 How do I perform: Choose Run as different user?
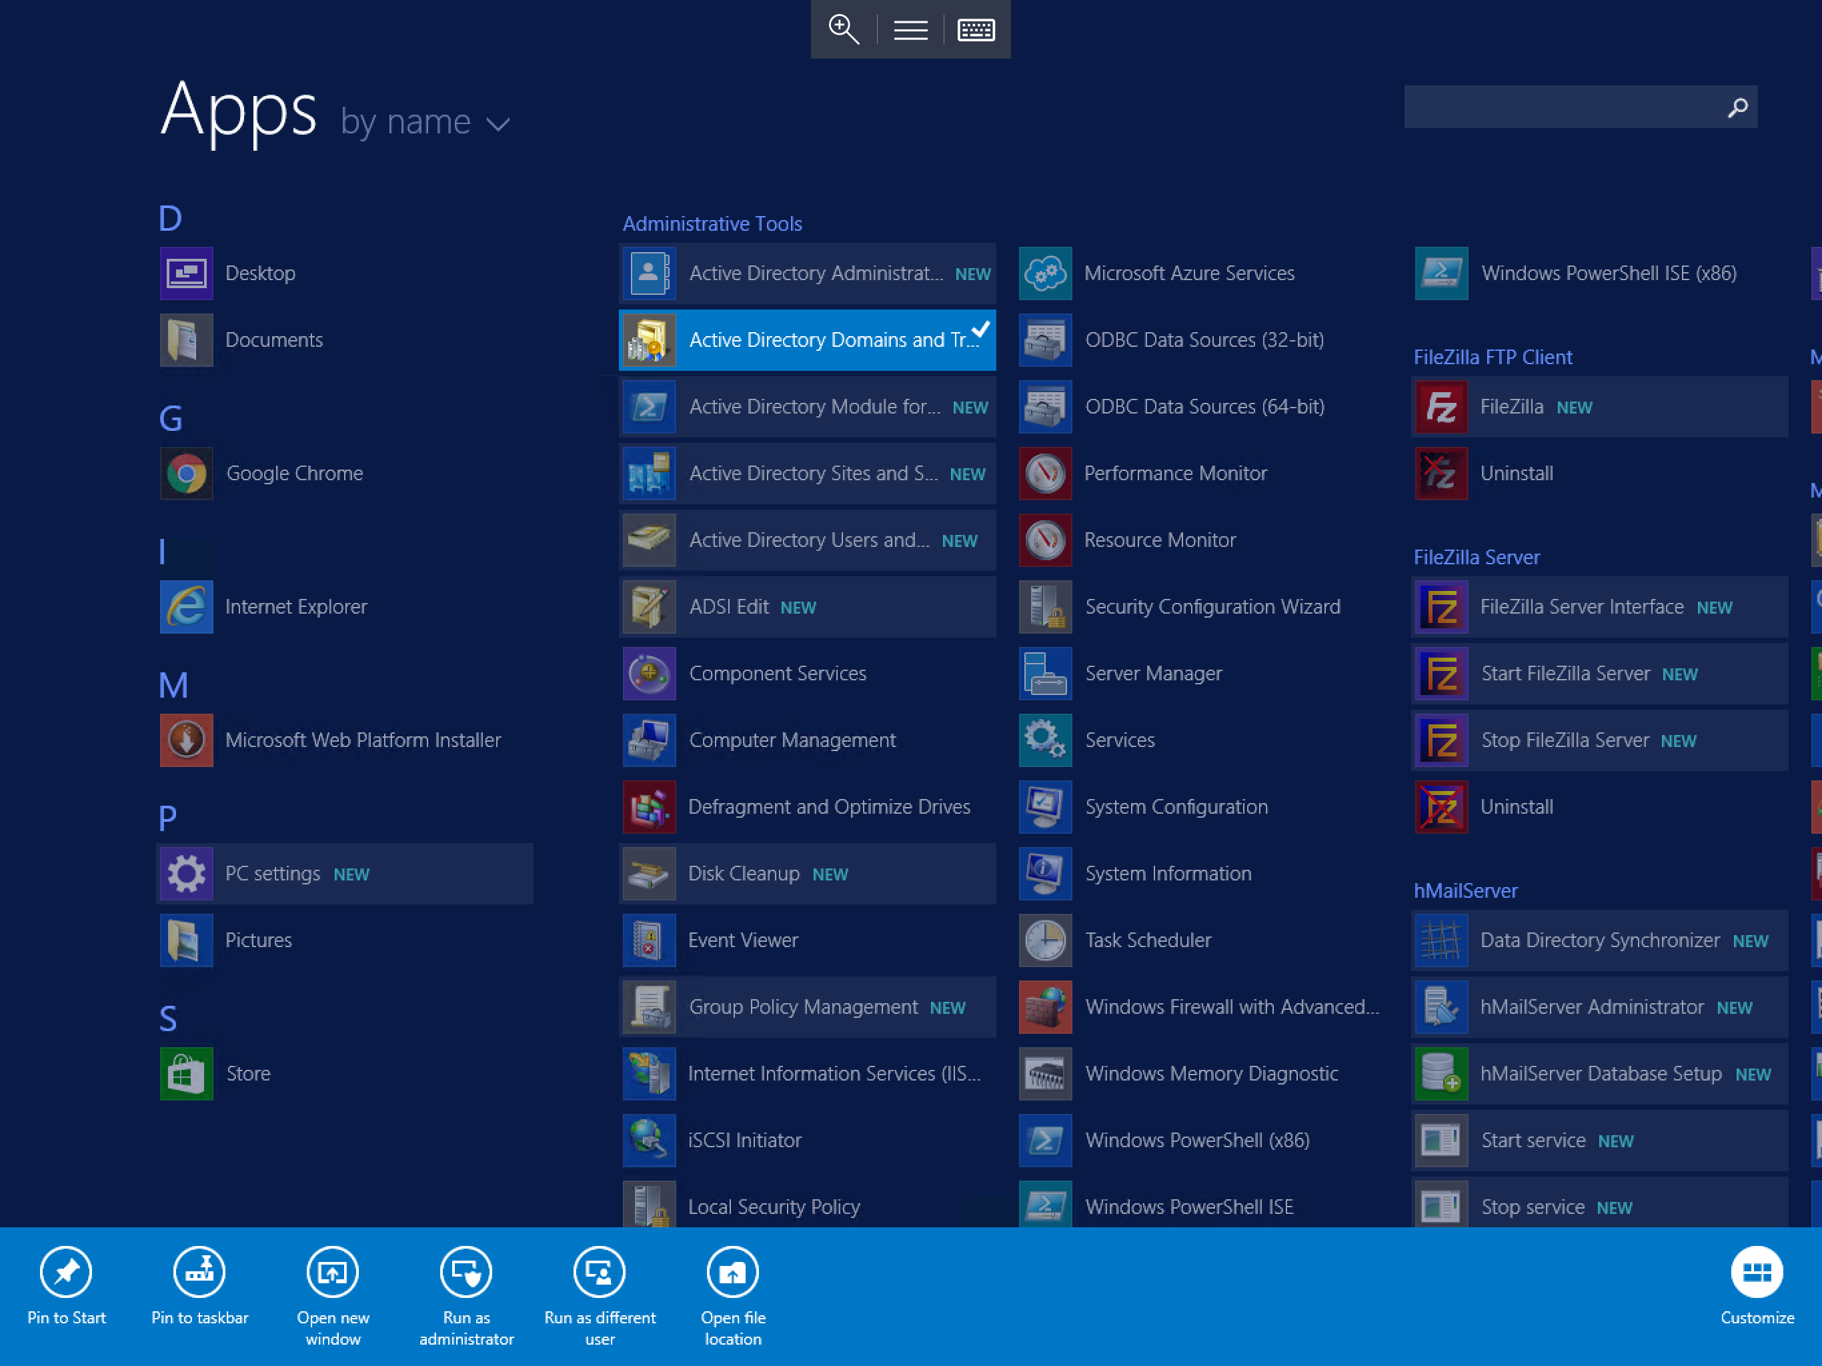600,1295
